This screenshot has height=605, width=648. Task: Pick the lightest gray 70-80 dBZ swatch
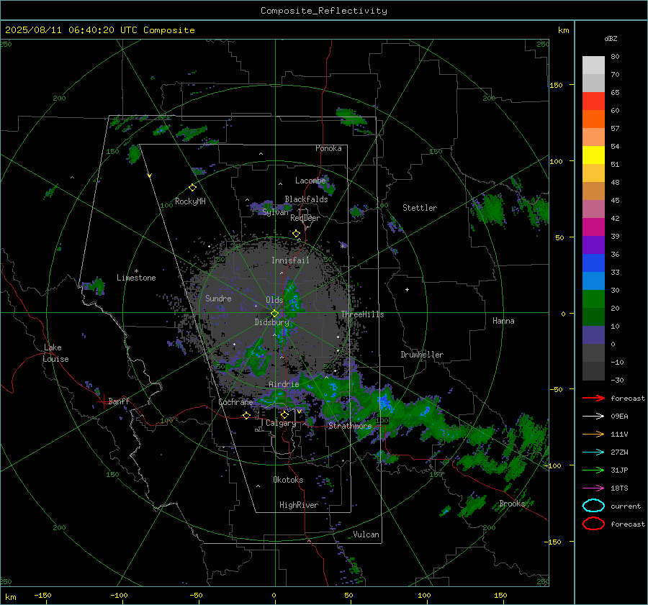tap(593, 65)
